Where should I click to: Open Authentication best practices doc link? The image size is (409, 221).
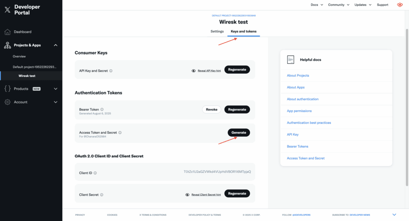pos(309,123)
